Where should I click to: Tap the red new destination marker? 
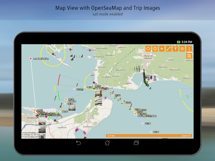[x=31, y=59]
